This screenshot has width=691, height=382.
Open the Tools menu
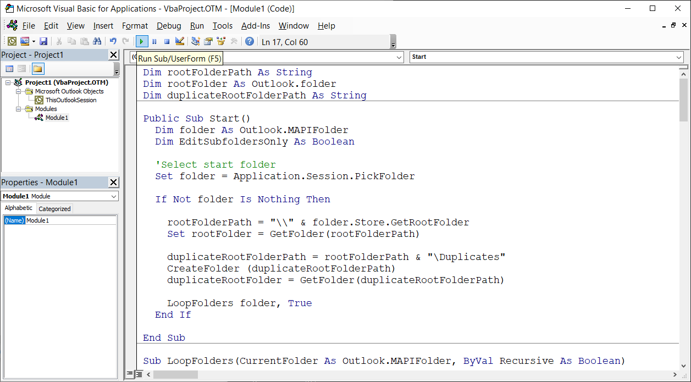pyautogui.click(x=223, y=26)
